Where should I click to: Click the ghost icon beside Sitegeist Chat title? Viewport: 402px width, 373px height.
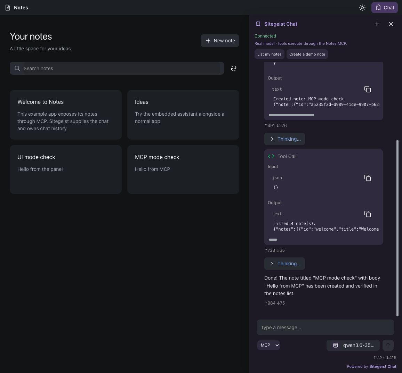pos(258,24)
